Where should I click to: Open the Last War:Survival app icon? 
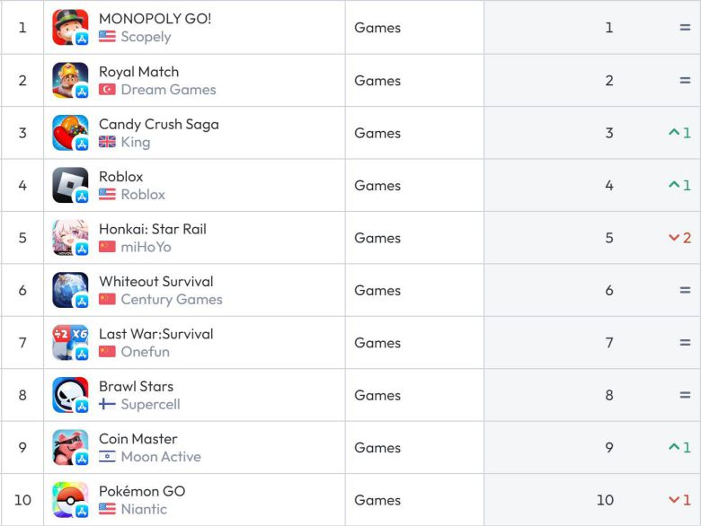click(70, 343)
